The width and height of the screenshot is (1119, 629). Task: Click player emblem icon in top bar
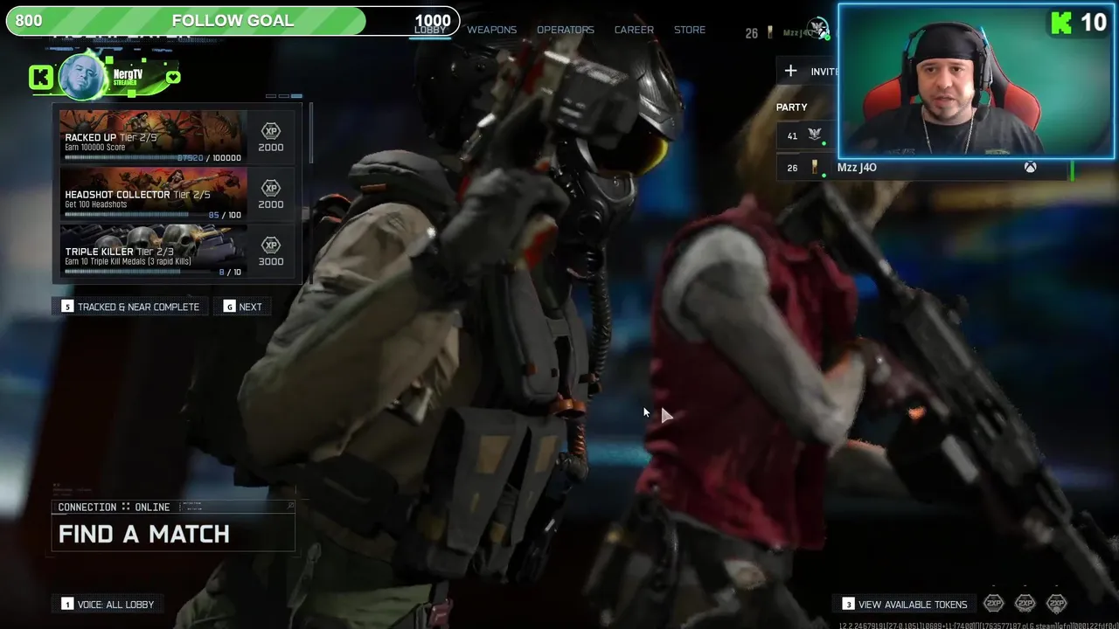(x=817, y=29)
